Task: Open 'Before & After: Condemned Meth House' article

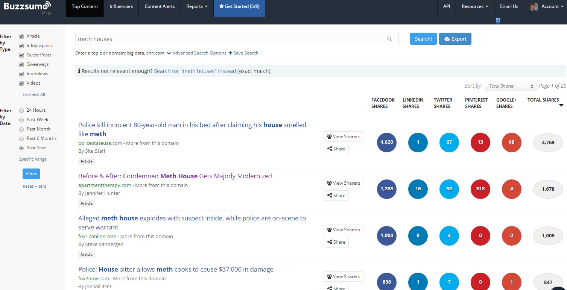Action: tap(175, 176)
